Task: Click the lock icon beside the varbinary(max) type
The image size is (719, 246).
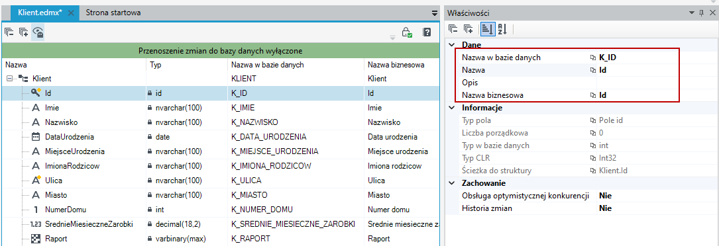Action: [150, 239]
